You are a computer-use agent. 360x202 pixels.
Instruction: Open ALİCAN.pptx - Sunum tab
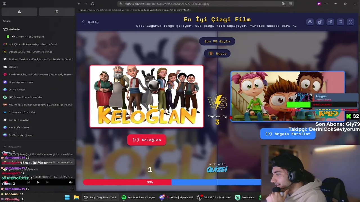click(x=38, y=135)
